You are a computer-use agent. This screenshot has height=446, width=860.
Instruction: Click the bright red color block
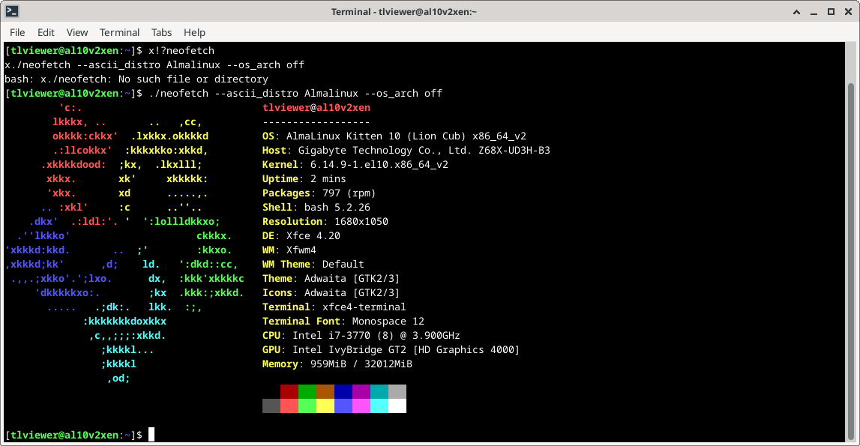pyautogui.click(x=289, y=406)
